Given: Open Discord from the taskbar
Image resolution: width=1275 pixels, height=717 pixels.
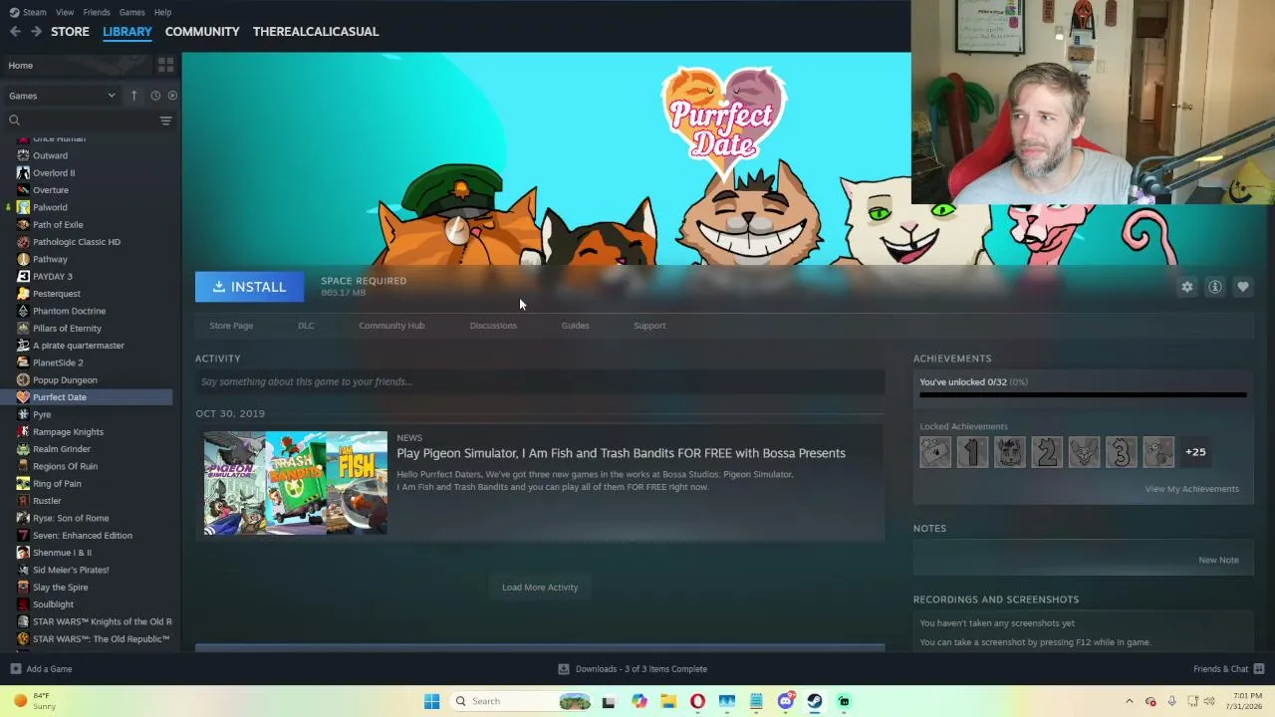Looking at the screenshot, I should [x=786, y=701].
